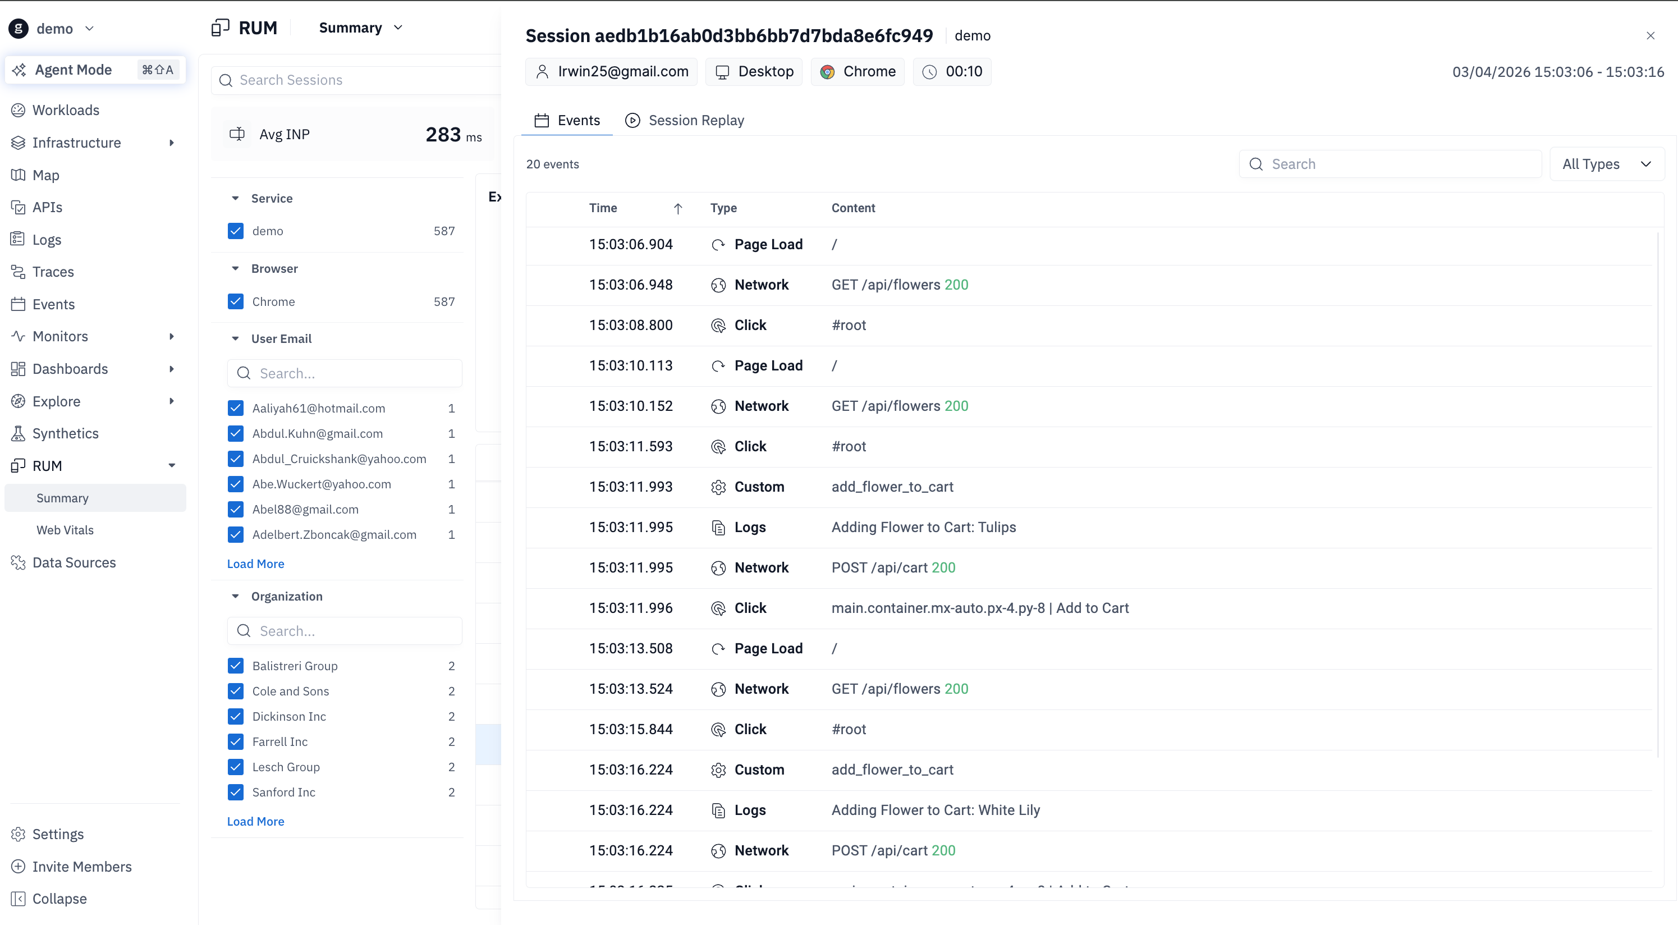Viewport: 1678px width, 925px height.
Task: Toggle the Farrell Inc organization checkbox
Action: (236, 741)
